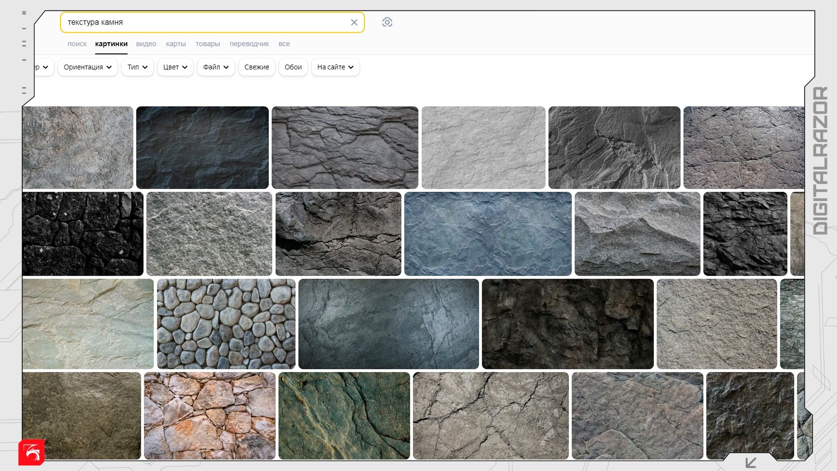837x471 pixels.
Task: Open the все services link
Action: tap(284, 44)
